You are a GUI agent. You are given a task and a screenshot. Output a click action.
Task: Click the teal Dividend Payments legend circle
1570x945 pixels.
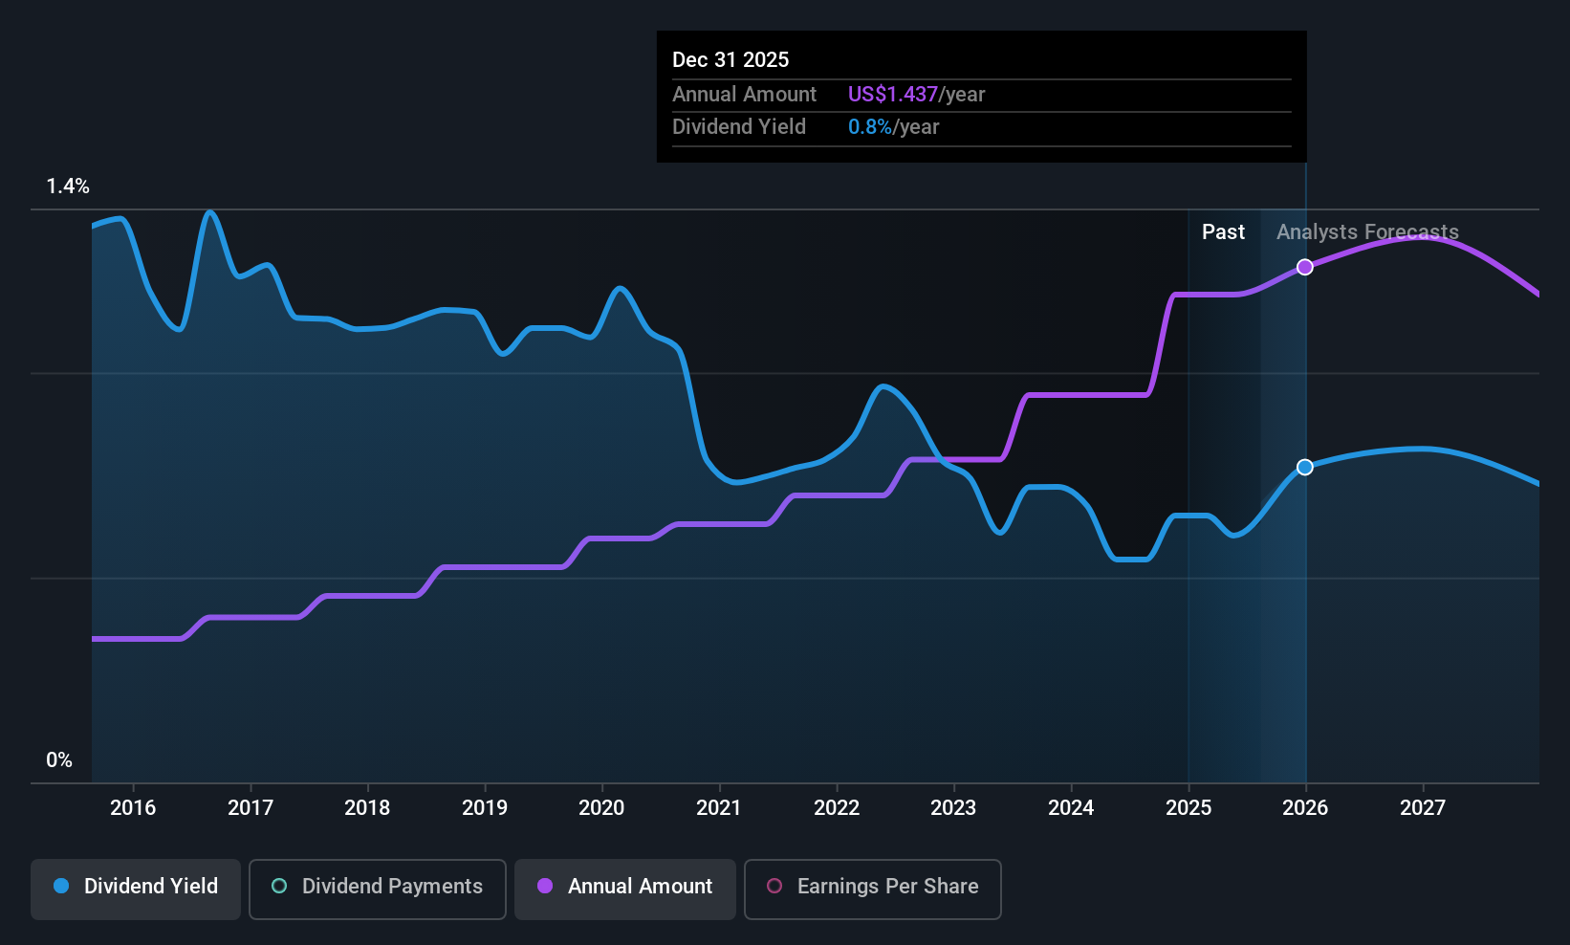click(279, 886)
